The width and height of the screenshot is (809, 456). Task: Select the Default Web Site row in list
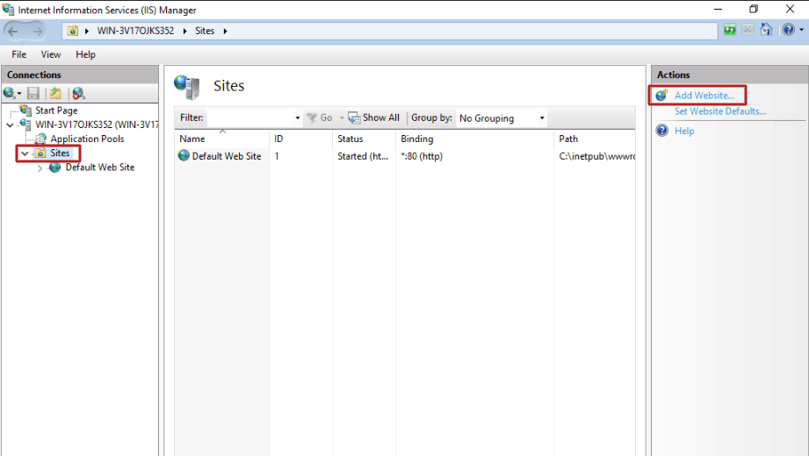406,156
